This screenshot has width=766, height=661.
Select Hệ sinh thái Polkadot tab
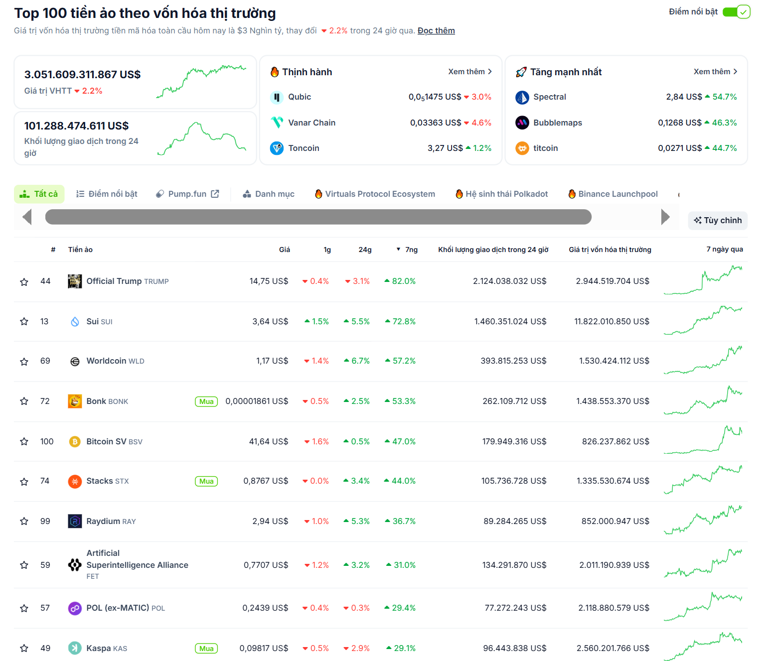(501, 194)
